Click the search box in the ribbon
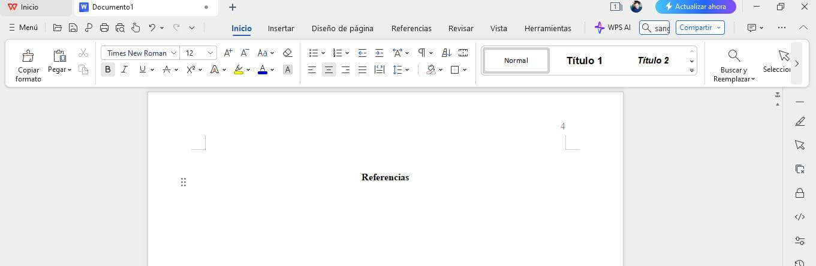The image size is (816, 266). point(654,28)
